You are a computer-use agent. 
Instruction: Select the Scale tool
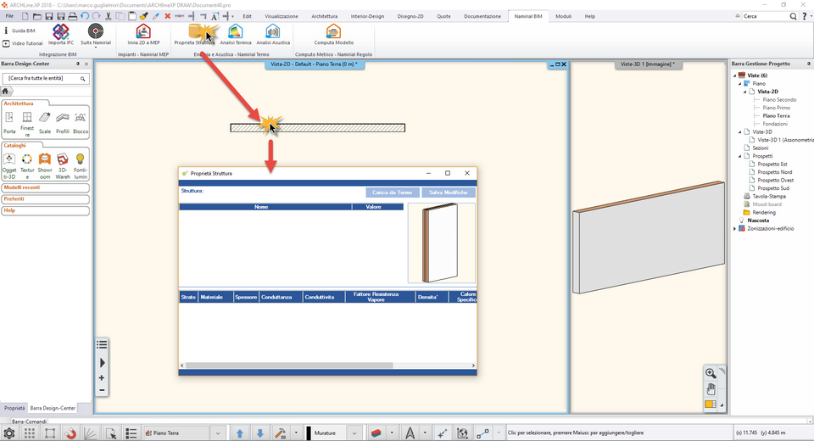(45, 123)
